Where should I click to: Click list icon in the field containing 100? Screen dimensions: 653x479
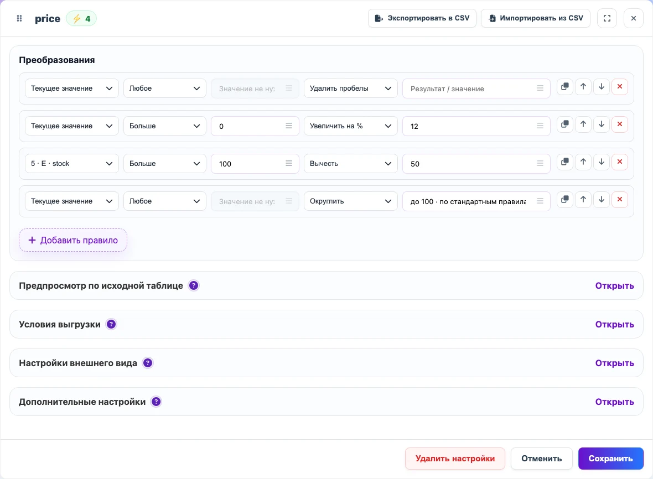(289, 164)
